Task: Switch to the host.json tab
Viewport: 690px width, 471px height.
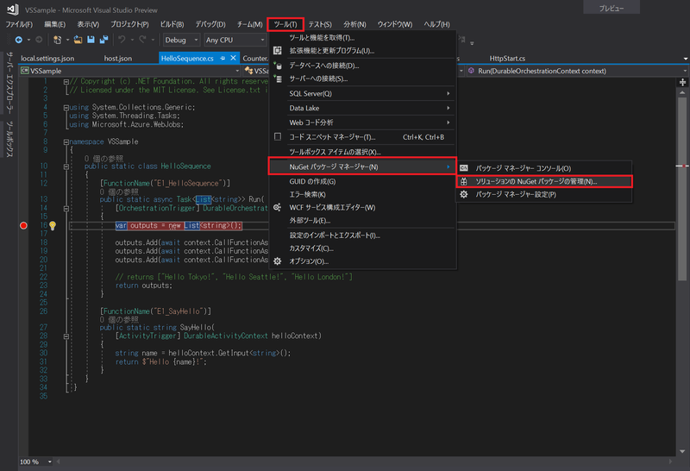Action: [118, 58]
